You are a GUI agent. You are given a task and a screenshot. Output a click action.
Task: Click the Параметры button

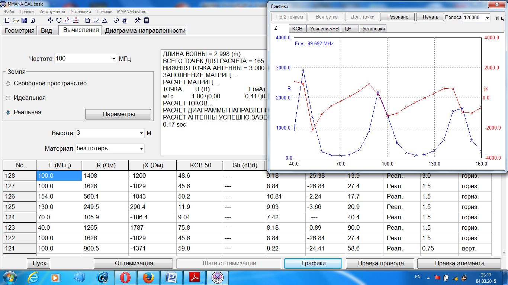[x=118, y=114]
